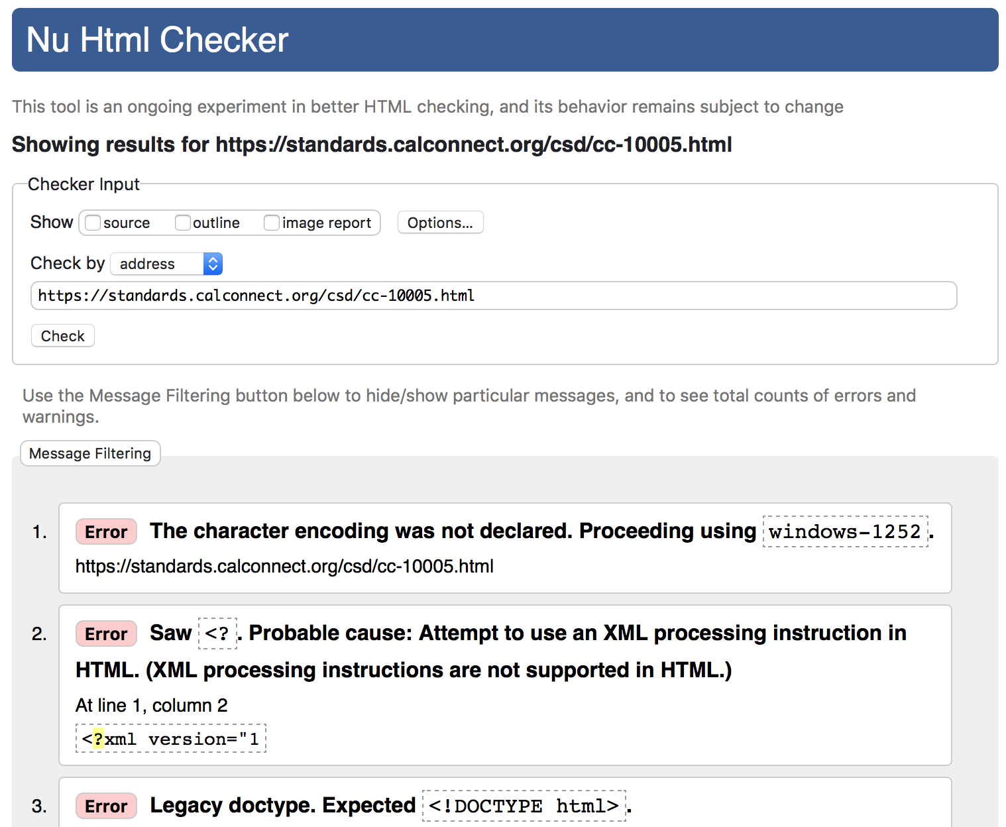Viewport: 1006px width, 827px height.
Task: Click the Error badge on message 2
Action: click(106, 634)
